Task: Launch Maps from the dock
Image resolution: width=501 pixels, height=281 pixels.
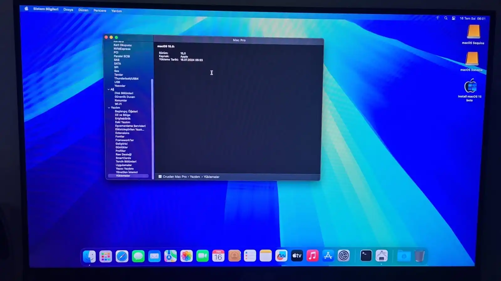Action: click(170, 256)
